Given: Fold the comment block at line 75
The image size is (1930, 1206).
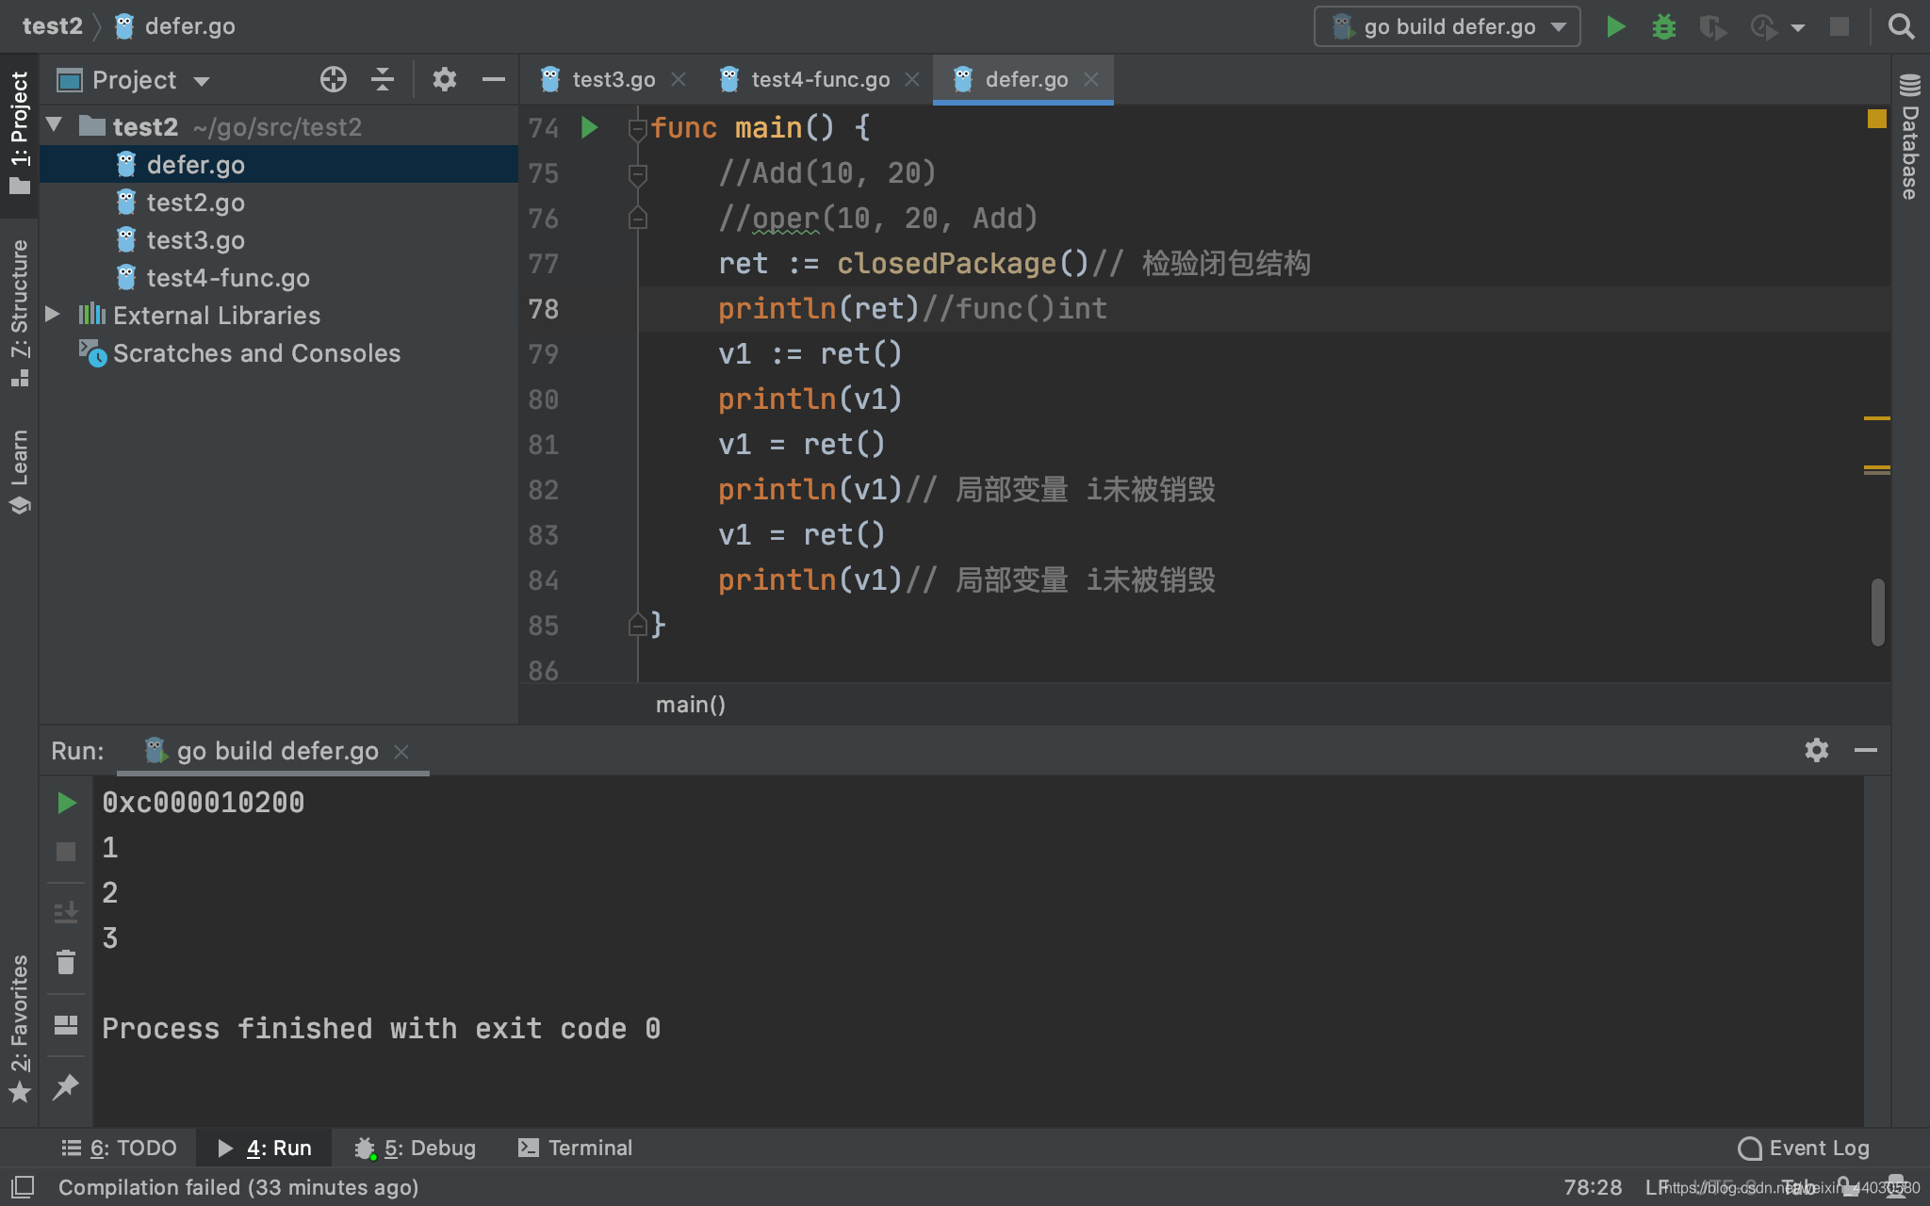Looking at the screenshot, I should coord(638,173).
